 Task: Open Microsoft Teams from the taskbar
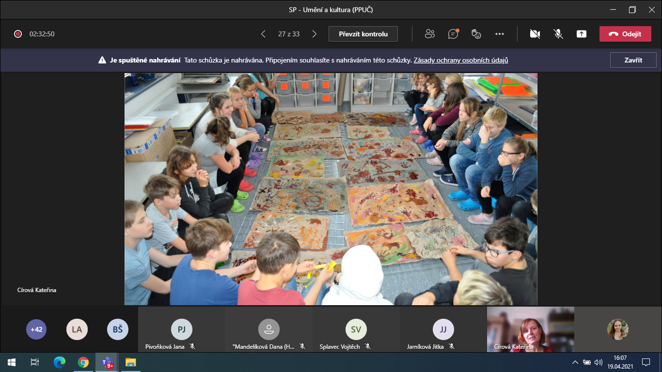[x=107, y=362]
